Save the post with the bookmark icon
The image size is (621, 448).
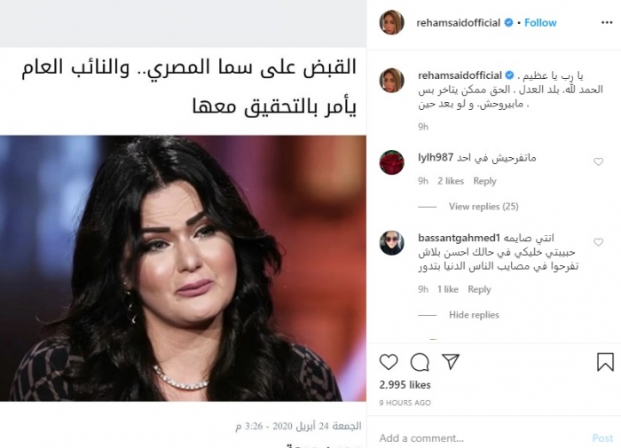[x=605, y=362]
